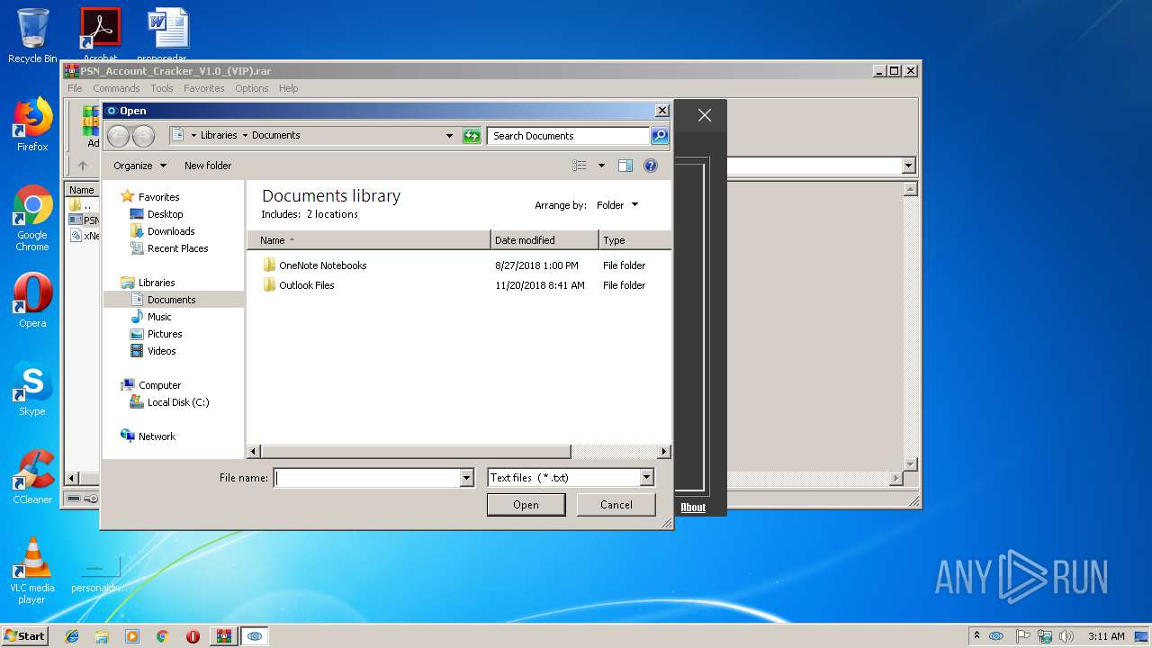The height and width of the screenshot is (648, 1152).
Task: Open the Text files (*.txt) filter dropdown
Action: 646,478
